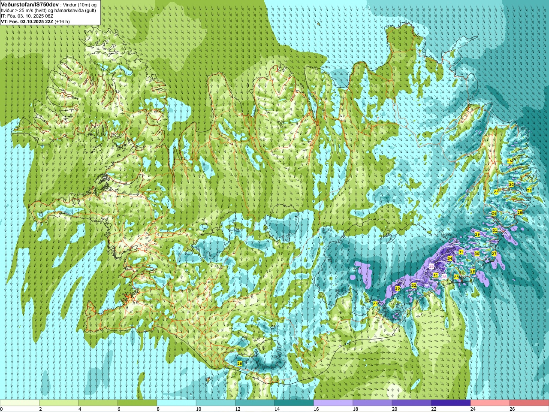The image size is (549, 412).
Task: Click the legend scale number 4
Action: point(79,409)
